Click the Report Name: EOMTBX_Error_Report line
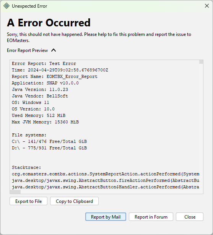Screen dimensions: 213x235 pos(55,76)
